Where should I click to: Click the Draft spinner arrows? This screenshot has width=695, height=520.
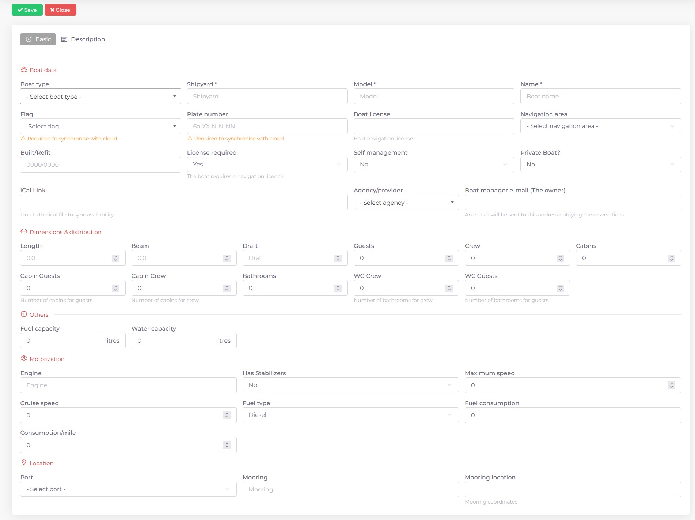[x=338, y=258]
